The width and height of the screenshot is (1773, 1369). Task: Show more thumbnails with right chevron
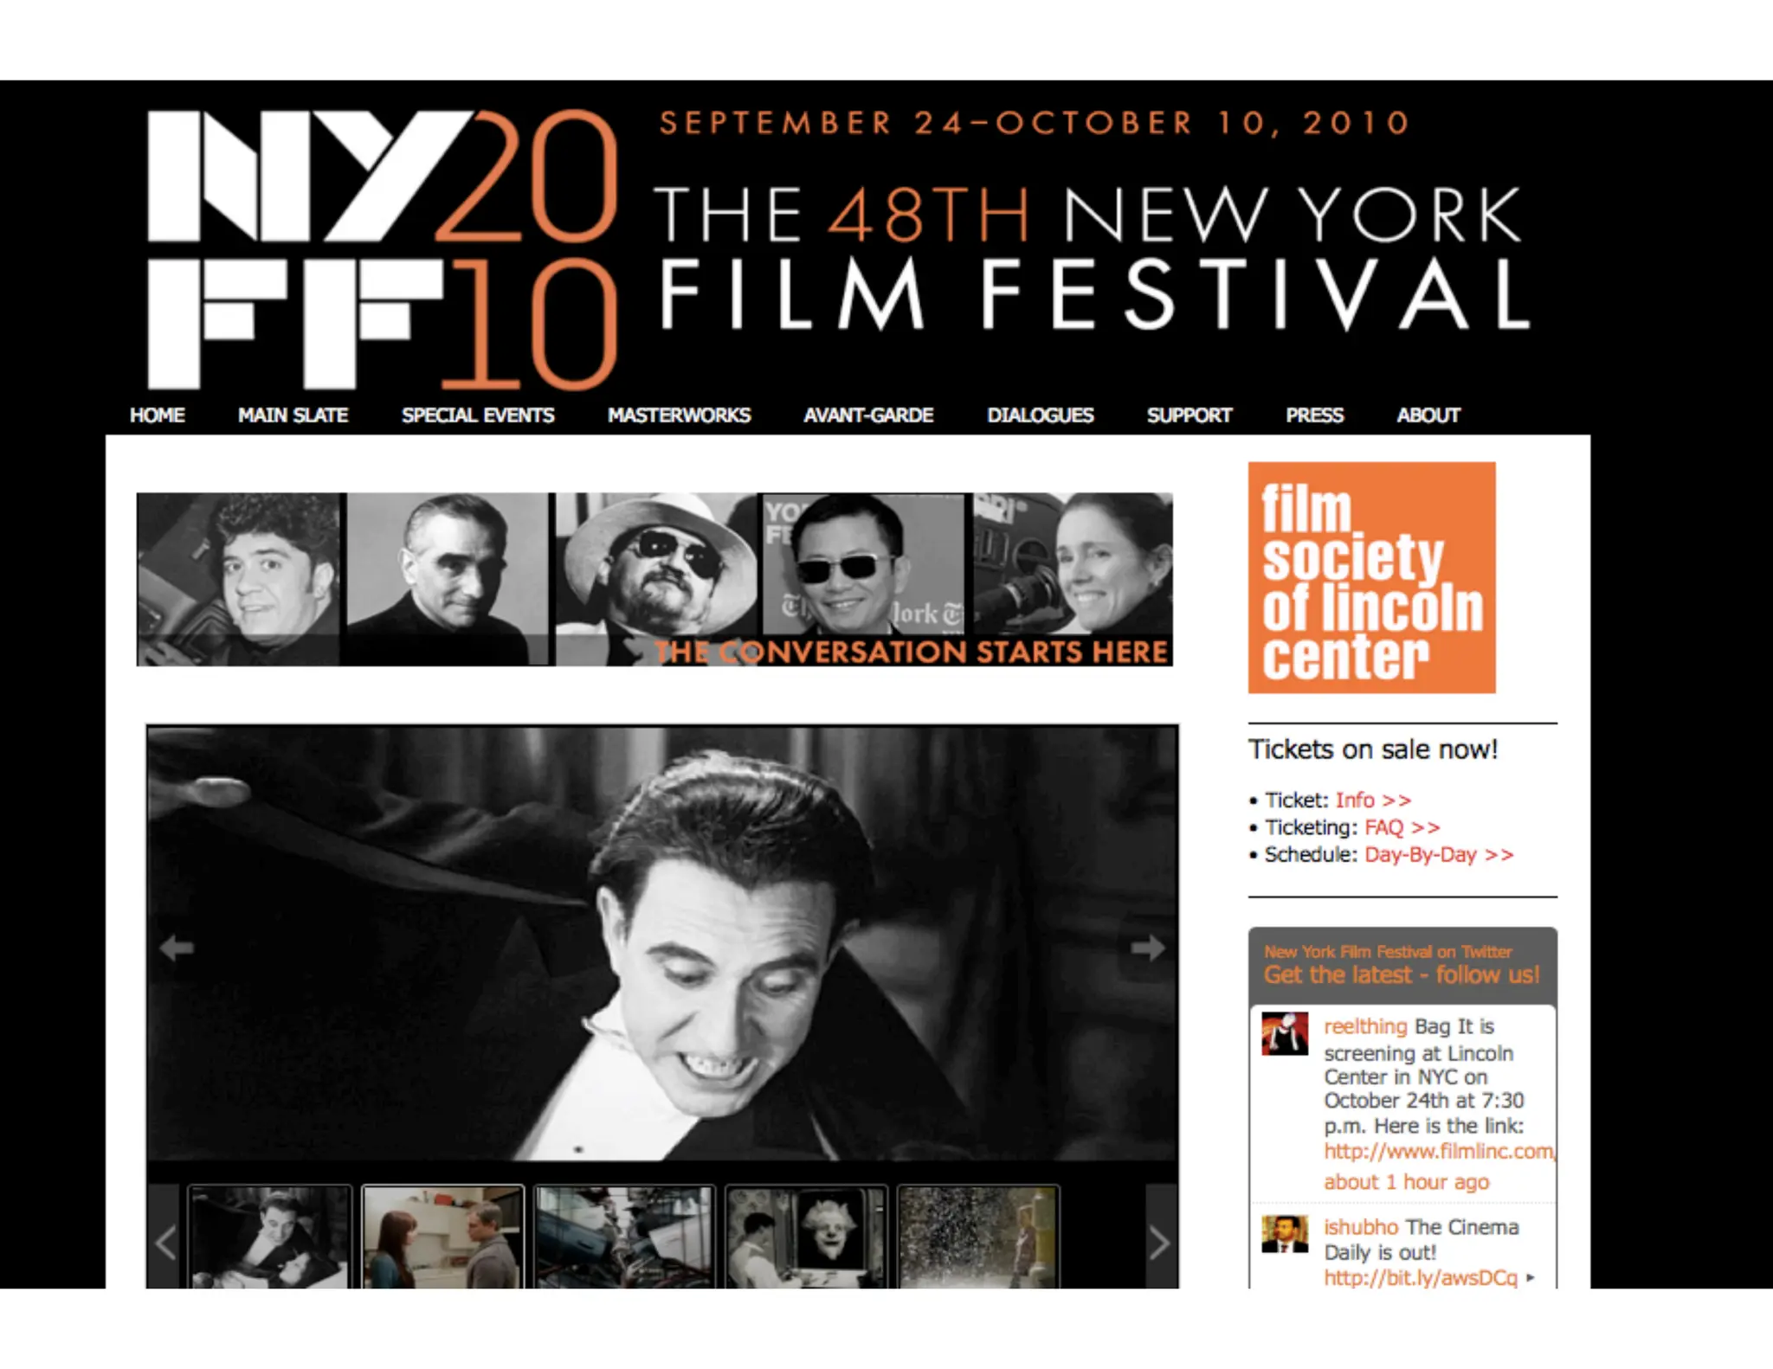[x=1160, y=1243]
